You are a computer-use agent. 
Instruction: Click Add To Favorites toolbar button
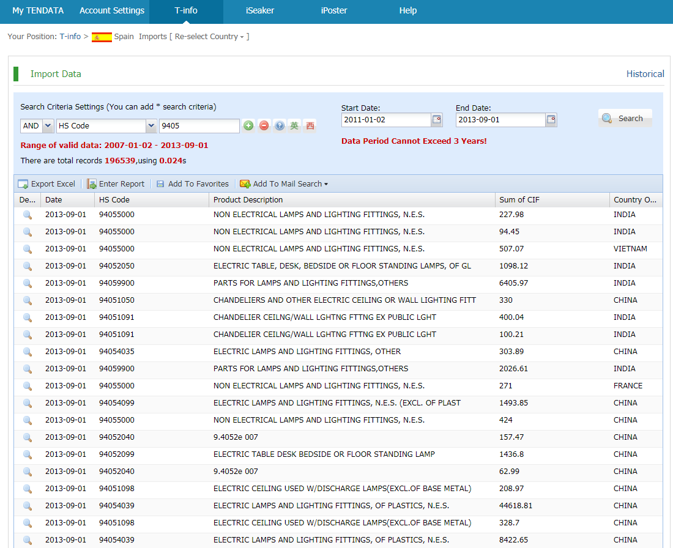[192, 183]
